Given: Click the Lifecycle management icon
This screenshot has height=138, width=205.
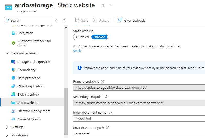Looking at the screenshot, I should [x=13, y=111].
